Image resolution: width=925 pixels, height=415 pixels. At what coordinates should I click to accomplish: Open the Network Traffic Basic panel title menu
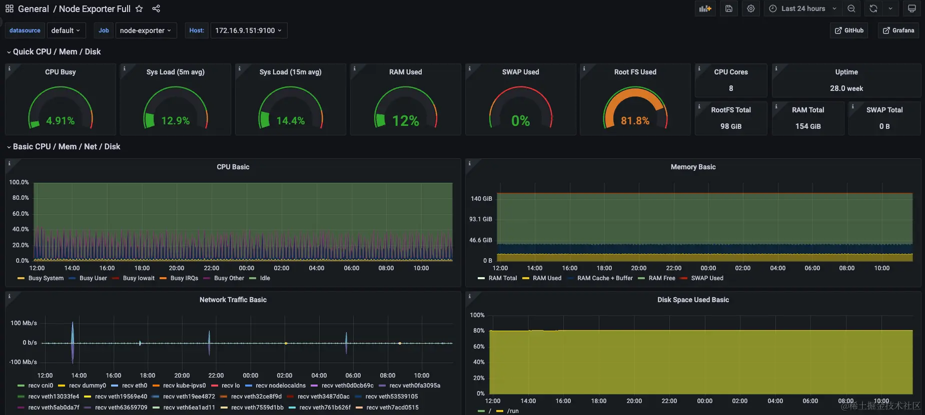pos(233,300)
